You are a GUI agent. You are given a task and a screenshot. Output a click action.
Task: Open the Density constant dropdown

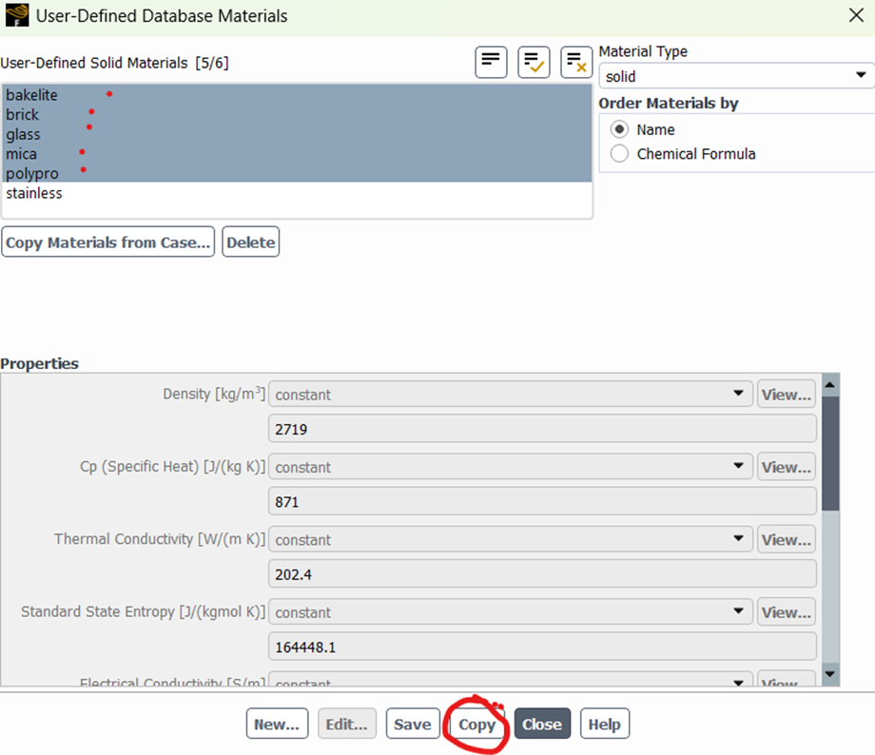[x=740, y=394]
